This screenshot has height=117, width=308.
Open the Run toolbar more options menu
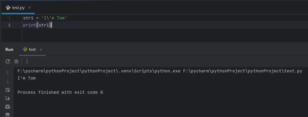[x=27, y=61]
